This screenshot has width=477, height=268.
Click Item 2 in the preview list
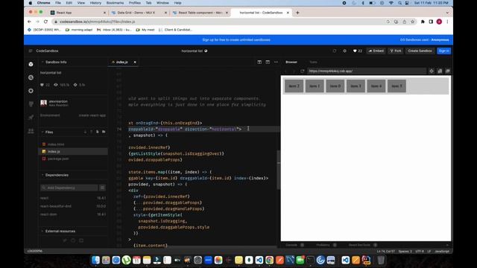[x=294, y=86]
